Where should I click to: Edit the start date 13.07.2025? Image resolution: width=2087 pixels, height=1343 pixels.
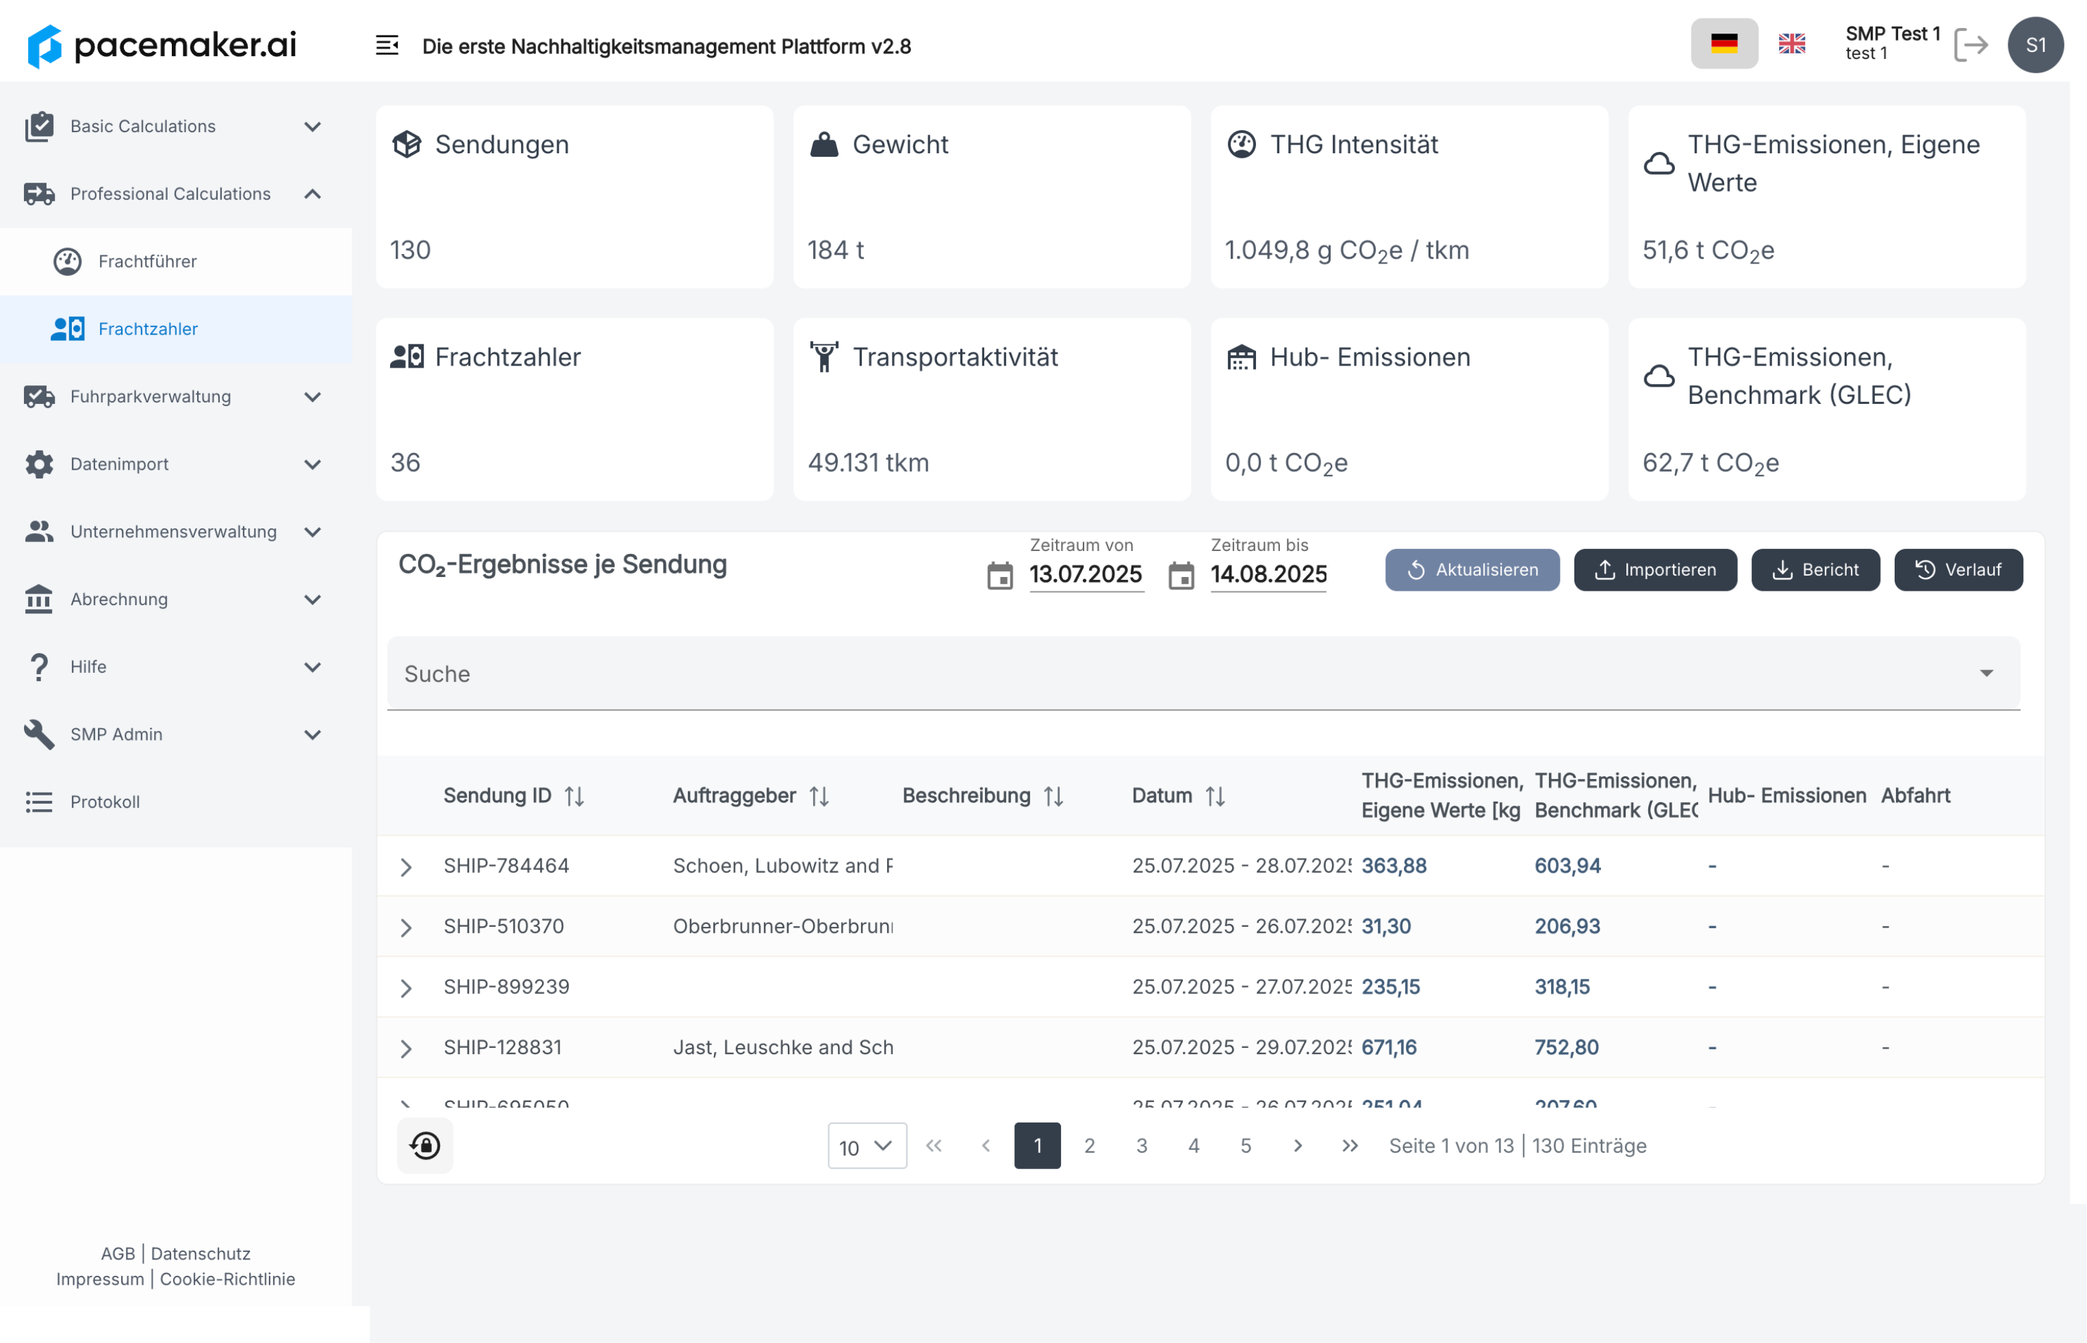1086,575
